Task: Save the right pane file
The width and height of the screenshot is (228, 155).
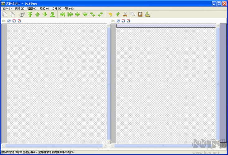Action: tap(123, 21)
